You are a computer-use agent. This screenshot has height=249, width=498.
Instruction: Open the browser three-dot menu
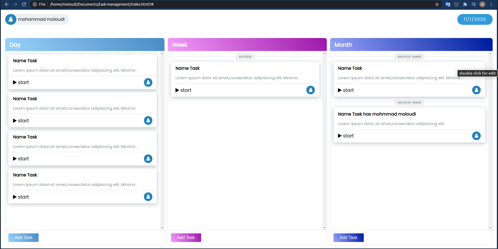491,4
